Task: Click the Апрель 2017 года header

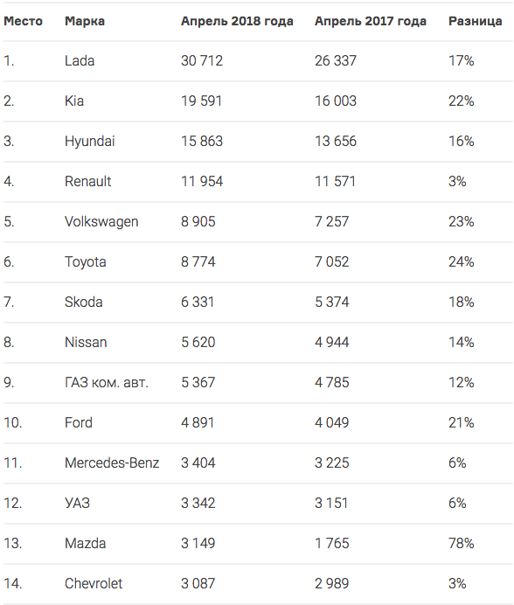Action: point(371,21)
